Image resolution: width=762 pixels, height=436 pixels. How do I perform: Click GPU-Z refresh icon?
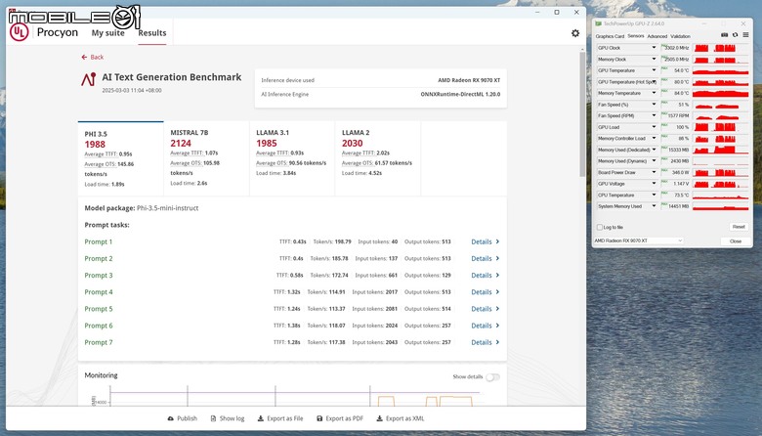[x=736, y=35]
